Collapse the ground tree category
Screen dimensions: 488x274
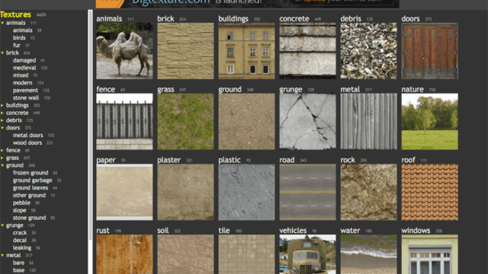[2, 165]
